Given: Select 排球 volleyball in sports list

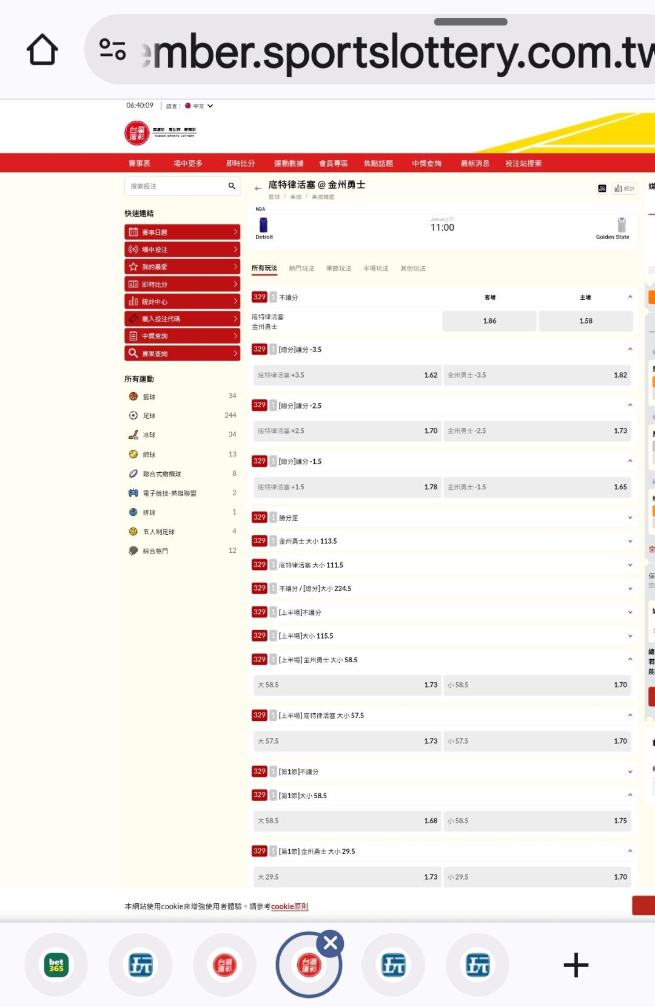Looking at the screenshot, I should (182, 512).
